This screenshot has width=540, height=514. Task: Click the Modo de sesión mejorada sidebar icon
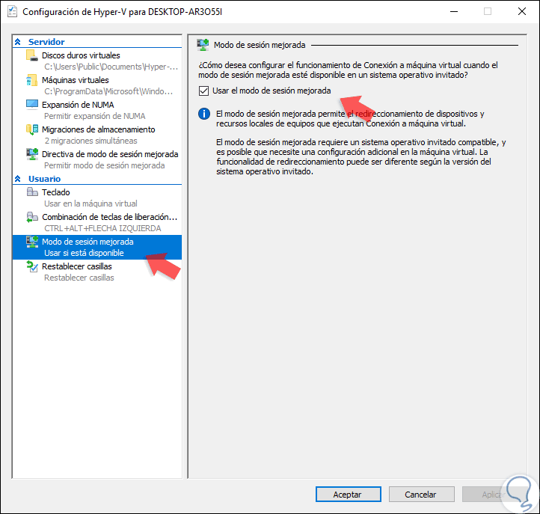coord(32,242)
